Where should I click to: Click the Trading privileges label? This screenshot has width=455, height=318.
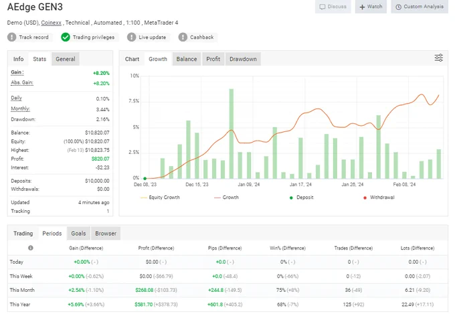click(94, 37)
